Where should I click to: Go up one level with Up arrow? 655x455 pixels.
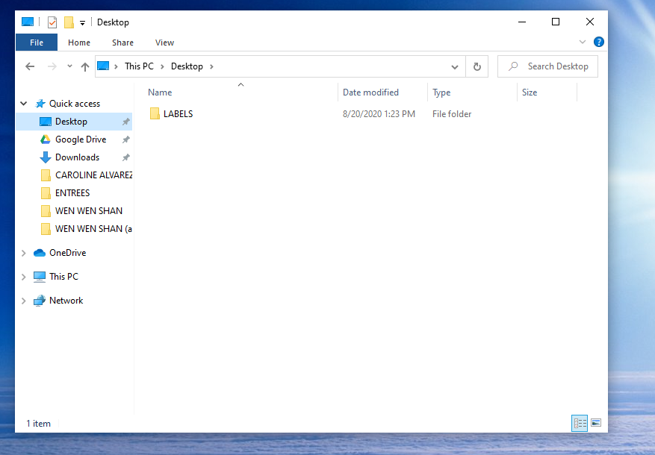click(x=85, y=66)
